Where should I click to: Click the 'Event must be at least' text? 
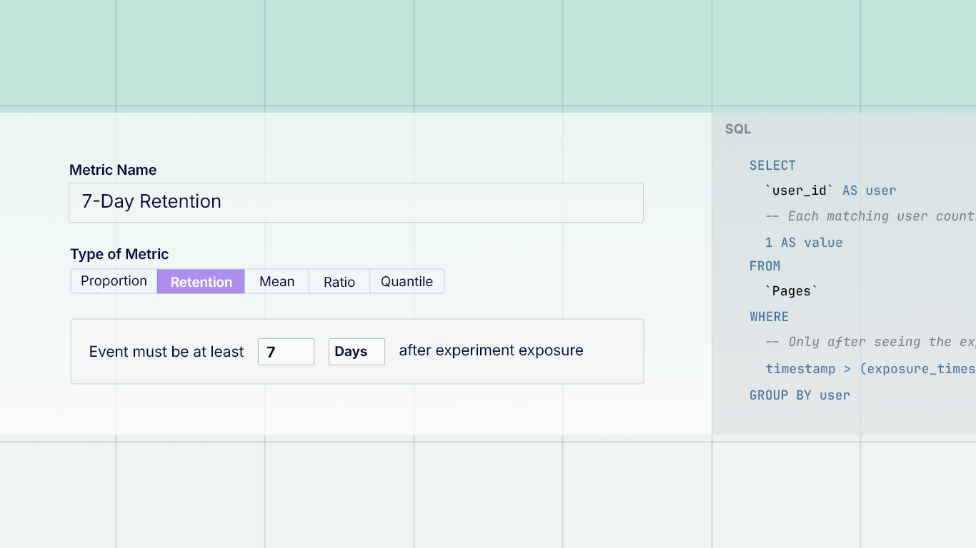coord(166,352)
